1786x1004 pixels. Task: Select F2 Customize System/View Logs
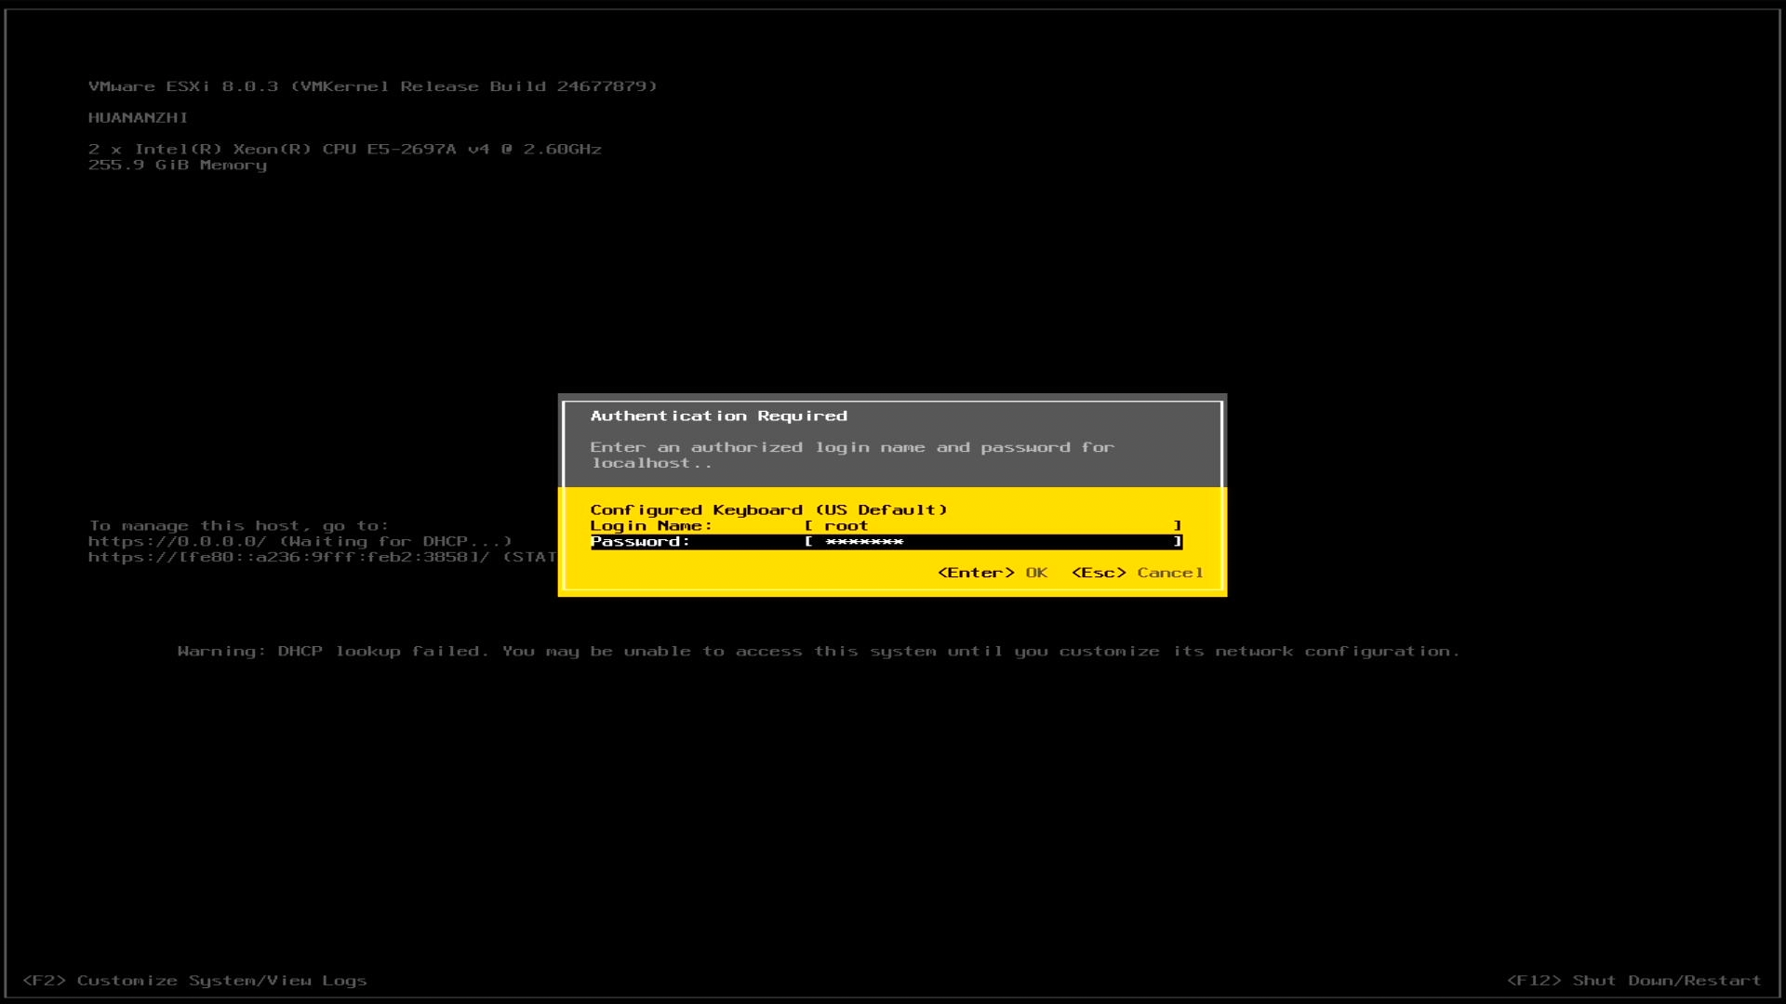194,981
